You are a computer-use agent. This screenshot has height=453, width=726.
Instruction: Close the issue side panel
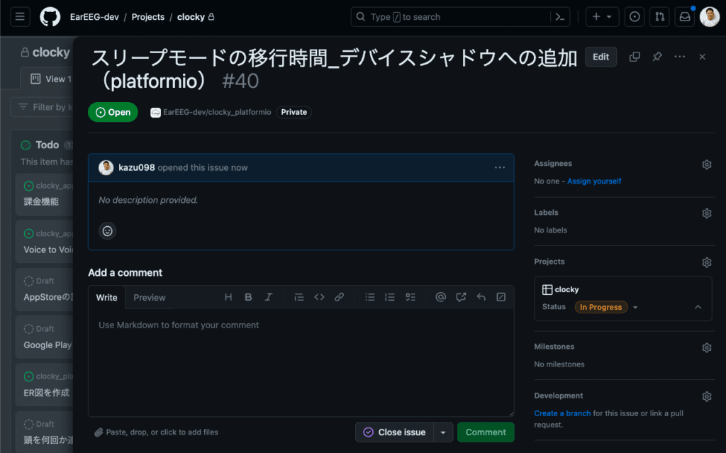(703, 57)
